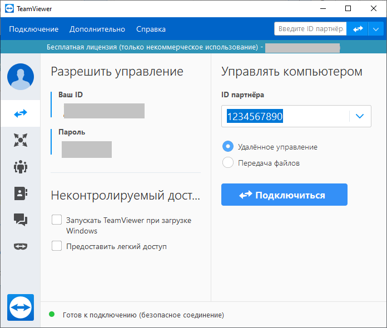The width and height of the screenshot is (387, 328).
Task: Click the Управлять компьютером heading
Action: point(292,72)
